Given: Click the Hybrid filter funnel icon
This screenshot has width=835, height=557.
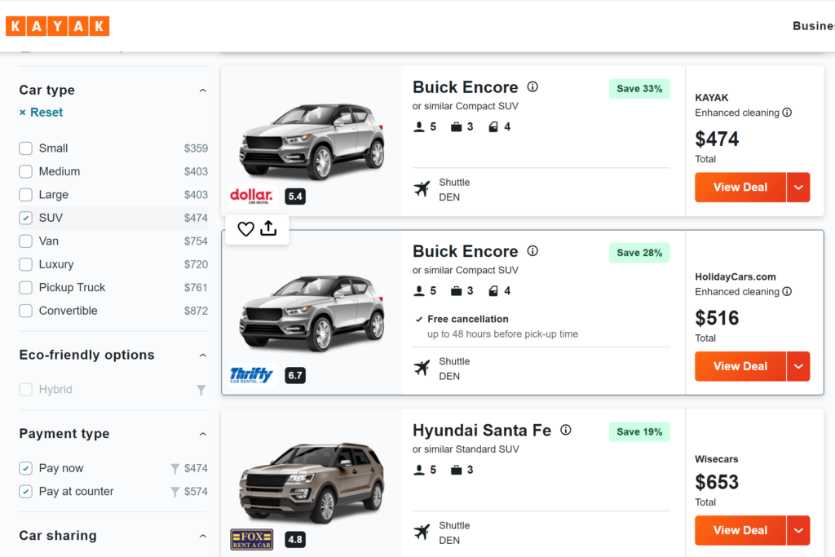Looking at the screenshot, I should click(x=201, y=390).
